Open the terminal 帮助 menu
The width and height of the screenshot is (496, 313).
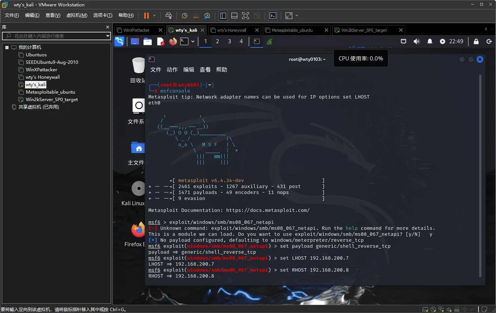pyautogui.click(x=221, y=70)
